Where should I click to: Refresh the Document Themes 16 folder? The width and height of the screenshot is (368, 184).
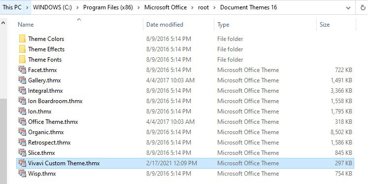pyautogui.click(x=363, y=7)
